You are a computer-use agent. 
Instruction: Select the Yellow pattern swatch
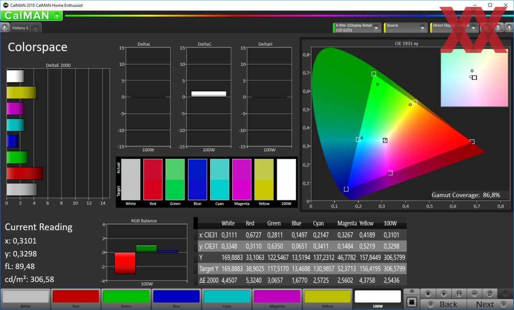(327, 299)
